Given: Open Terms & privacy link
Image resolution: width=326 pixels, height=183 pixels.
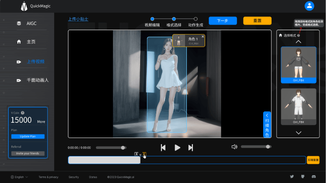Looking at the screenshot, I should point(48,177).
